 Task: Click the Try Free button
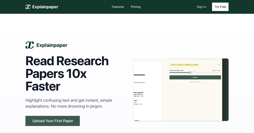220,7
